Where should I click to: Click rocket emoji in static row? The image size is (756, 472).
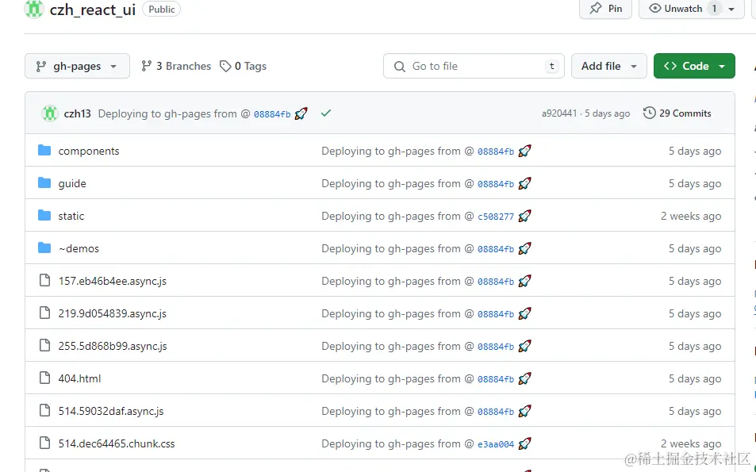pos(524,216)
